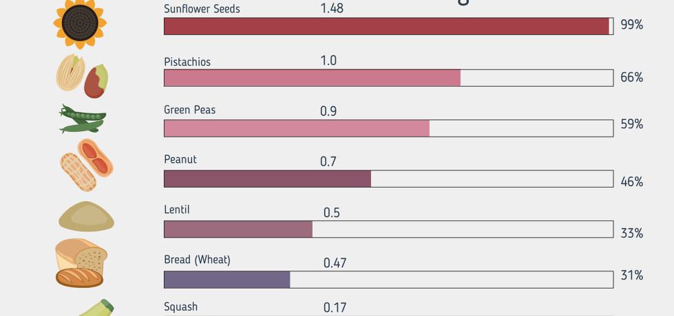Click the squash icon at bottom

(x=93, y=308)
